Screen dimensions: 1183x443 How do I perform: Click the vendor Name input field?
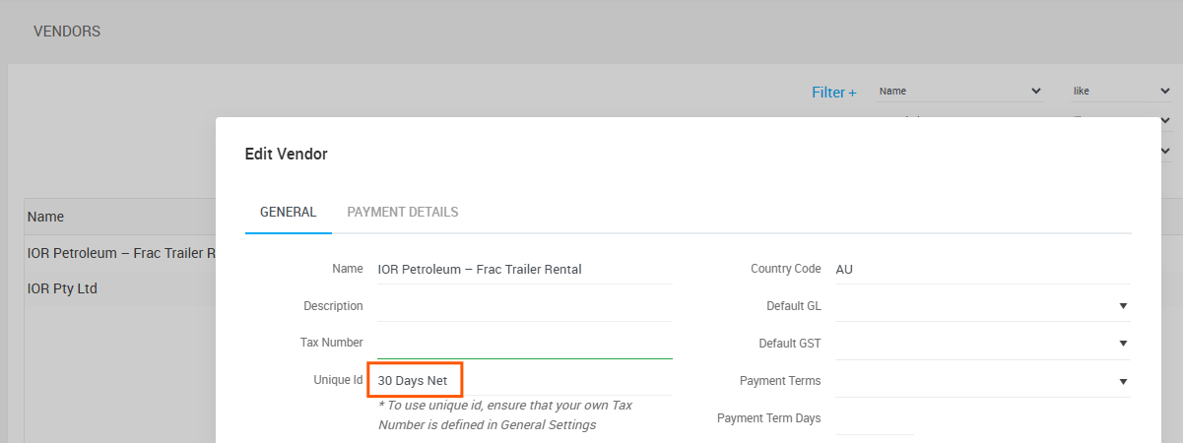(525, 269)
